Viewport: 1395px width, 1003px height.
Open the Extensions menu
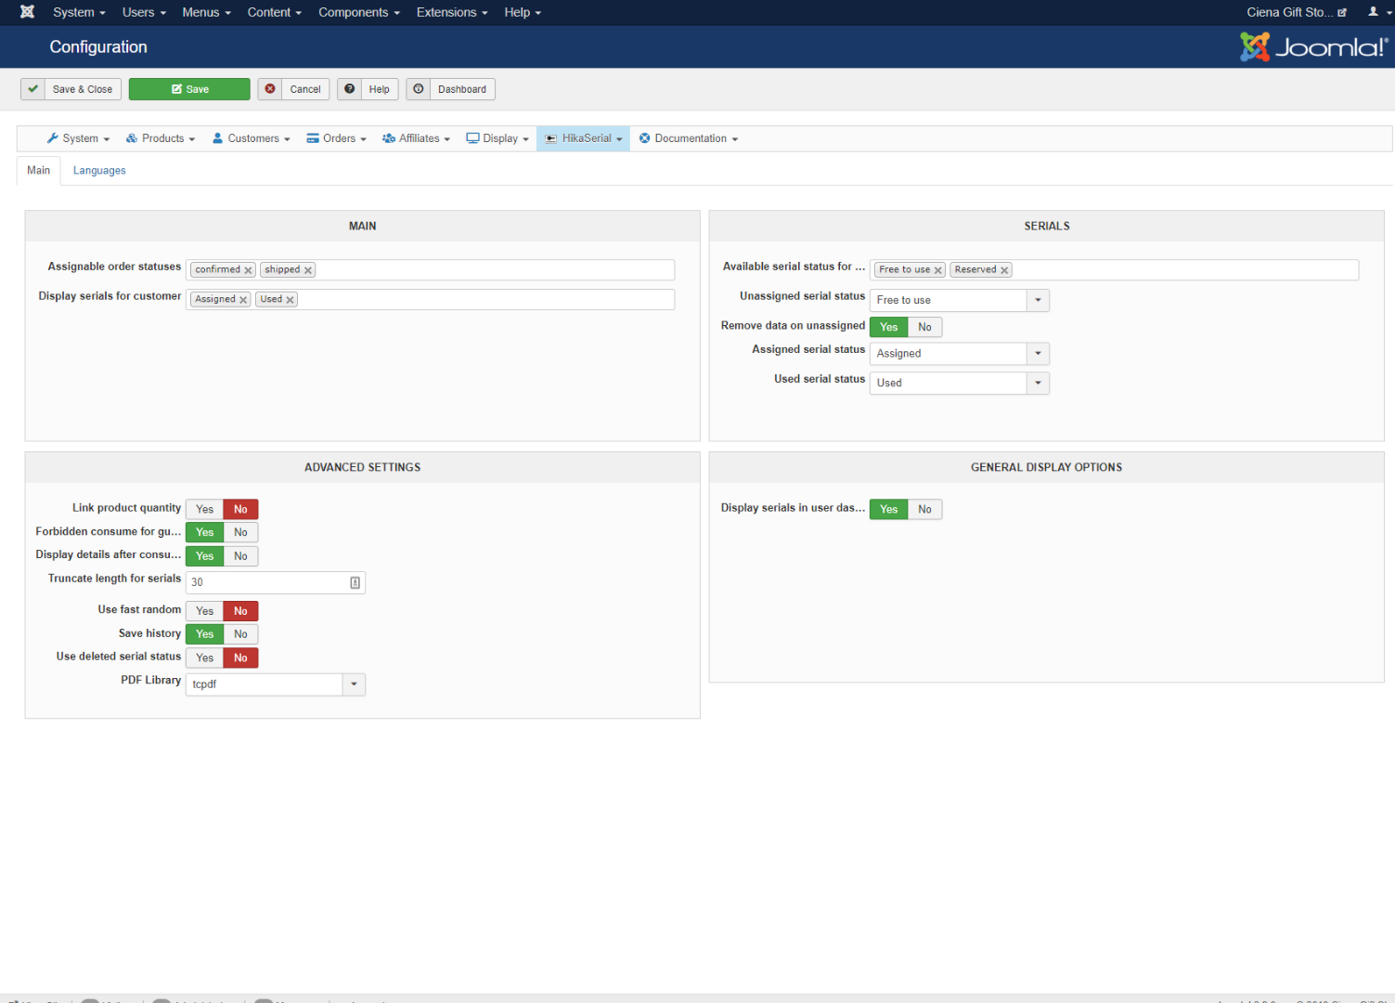tap(452, 12)
